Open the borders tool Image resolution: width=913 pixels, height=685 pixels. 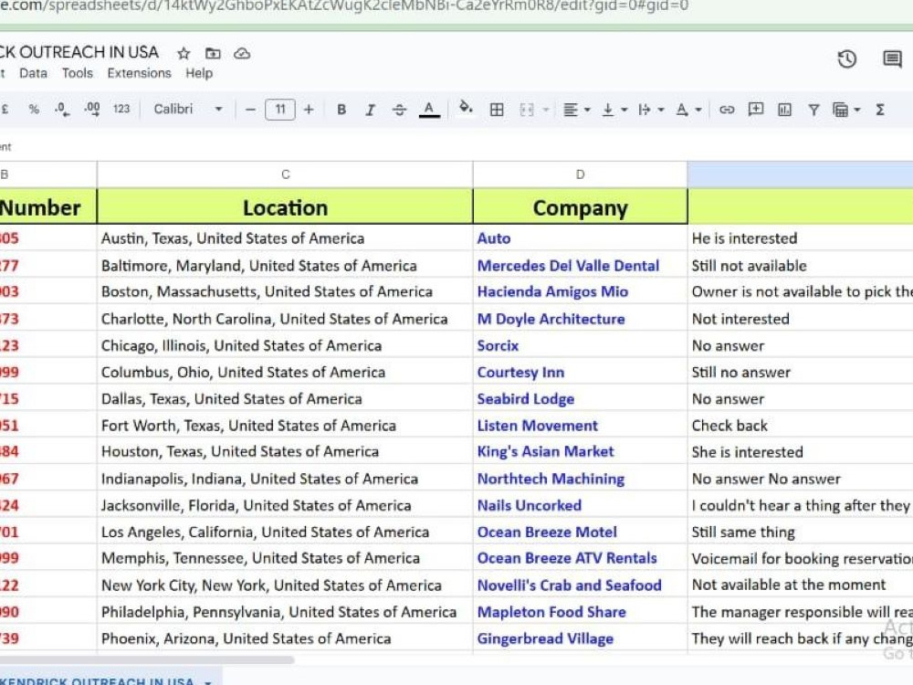click(x=497, y=110)
